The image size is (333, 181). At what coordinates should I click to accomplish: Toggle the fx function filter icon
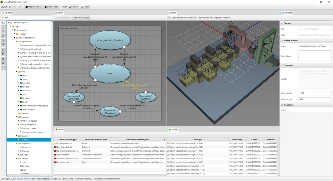tap(3, 36)
